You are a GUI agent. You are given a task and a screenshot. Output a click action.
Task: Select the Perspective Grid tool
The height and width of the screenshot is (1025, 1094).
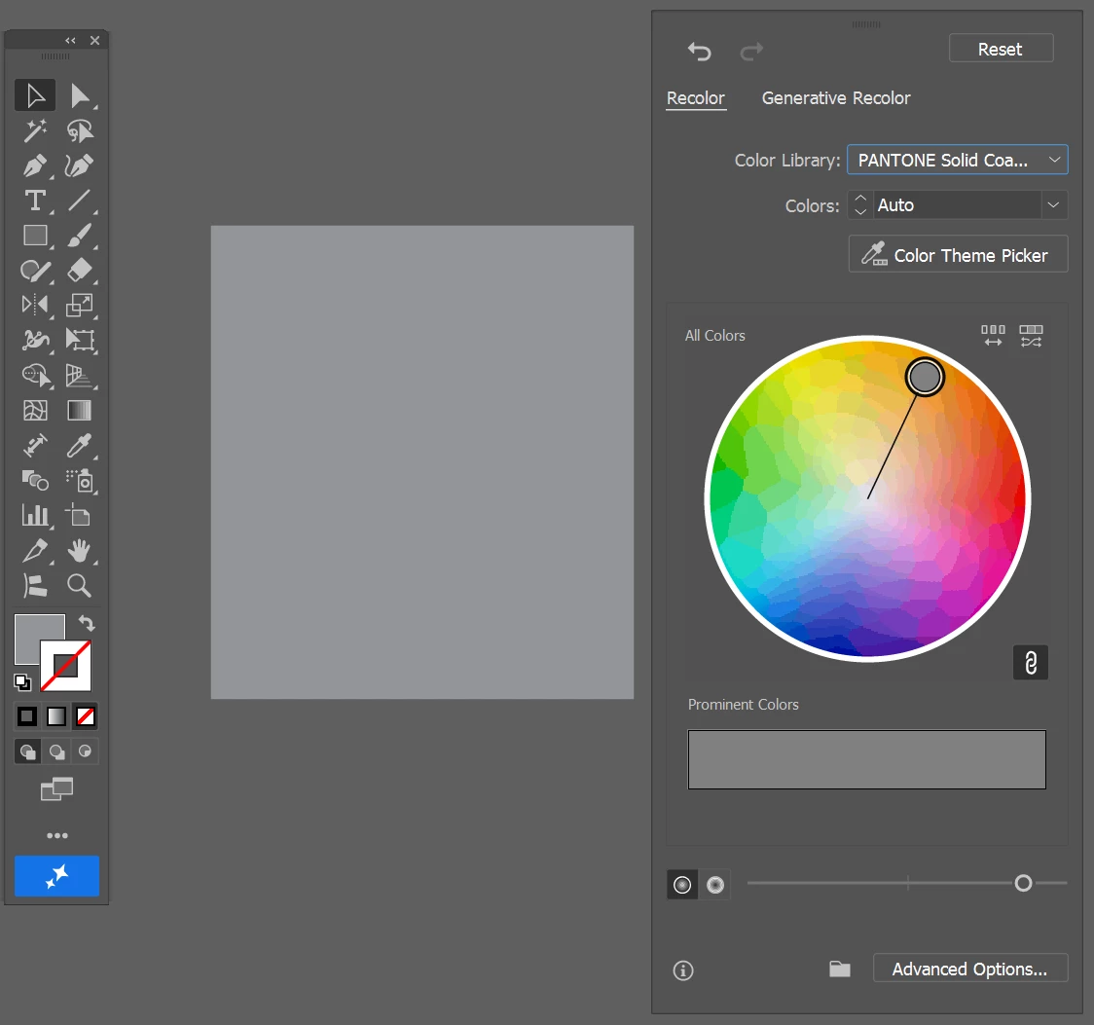coord(80,376)
